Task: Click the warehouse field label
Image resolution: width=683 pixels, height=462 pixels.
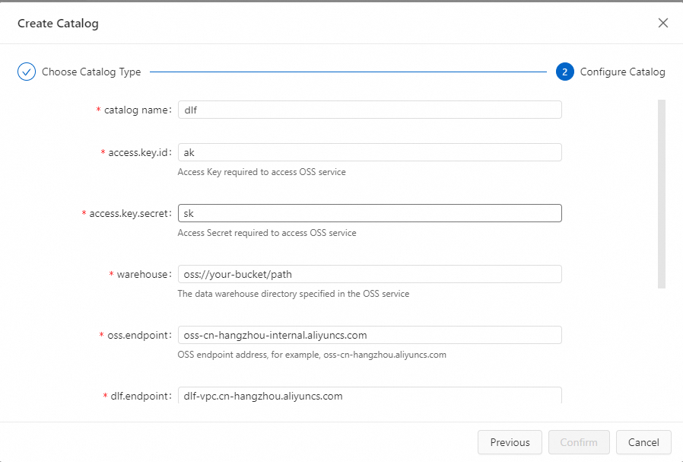Action: coord(144,274)
